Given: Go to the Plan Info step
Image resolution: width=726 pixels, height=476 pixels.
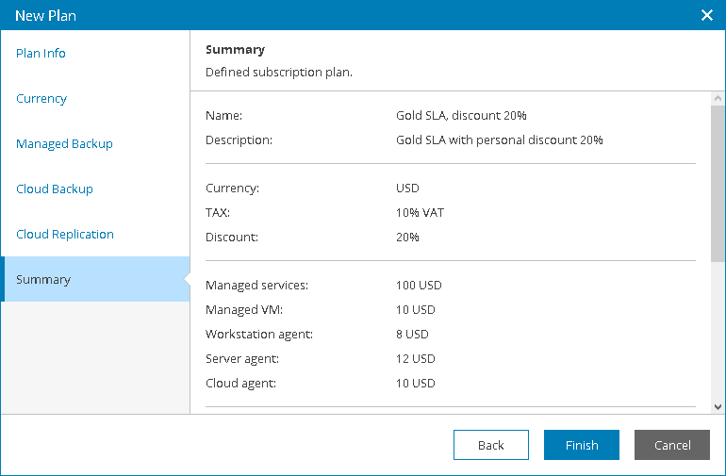Looking at the screenshot, I should point(41,53).
